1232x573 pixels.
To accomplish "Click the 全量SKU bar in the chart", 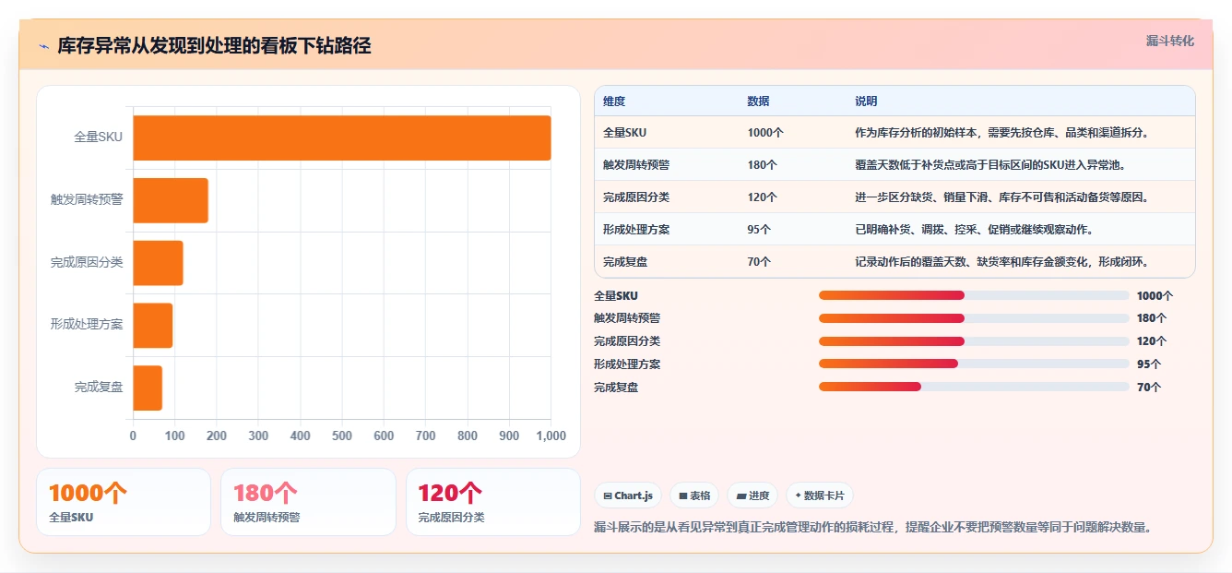I will [x=342, y=137].
